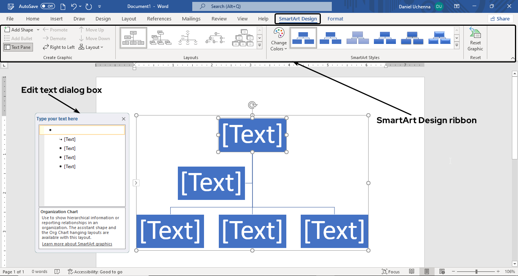Toggle the Text Pane button
Image resolution: width=518 pixels, height=276 pixels.
(x=18, y=47)
